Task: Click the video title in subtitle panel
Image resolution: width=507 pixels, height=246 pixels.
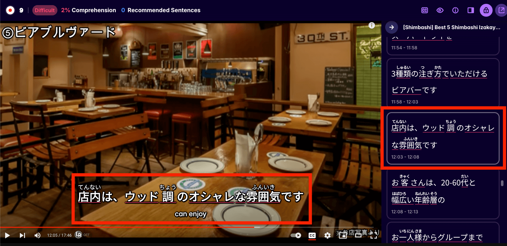Action: 452,28
